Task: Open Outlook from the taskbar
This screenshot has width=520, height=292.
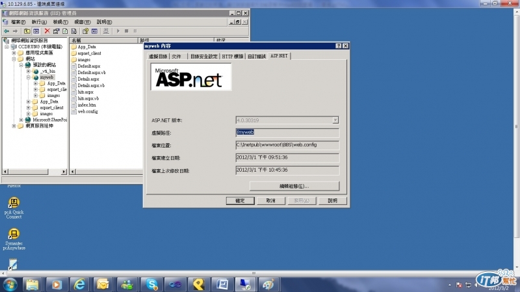Action: click(x=103, y=285)
